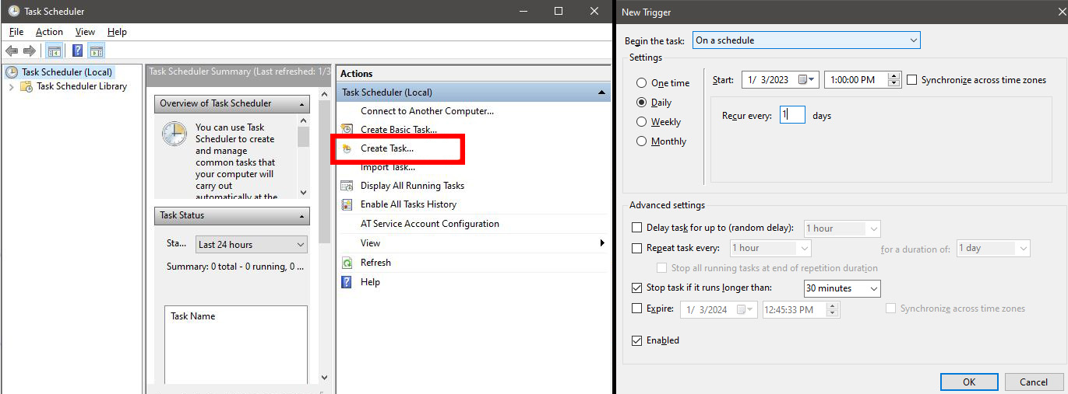Click Create Basic Task action
1068x394 pixels.
pos(399,129)
